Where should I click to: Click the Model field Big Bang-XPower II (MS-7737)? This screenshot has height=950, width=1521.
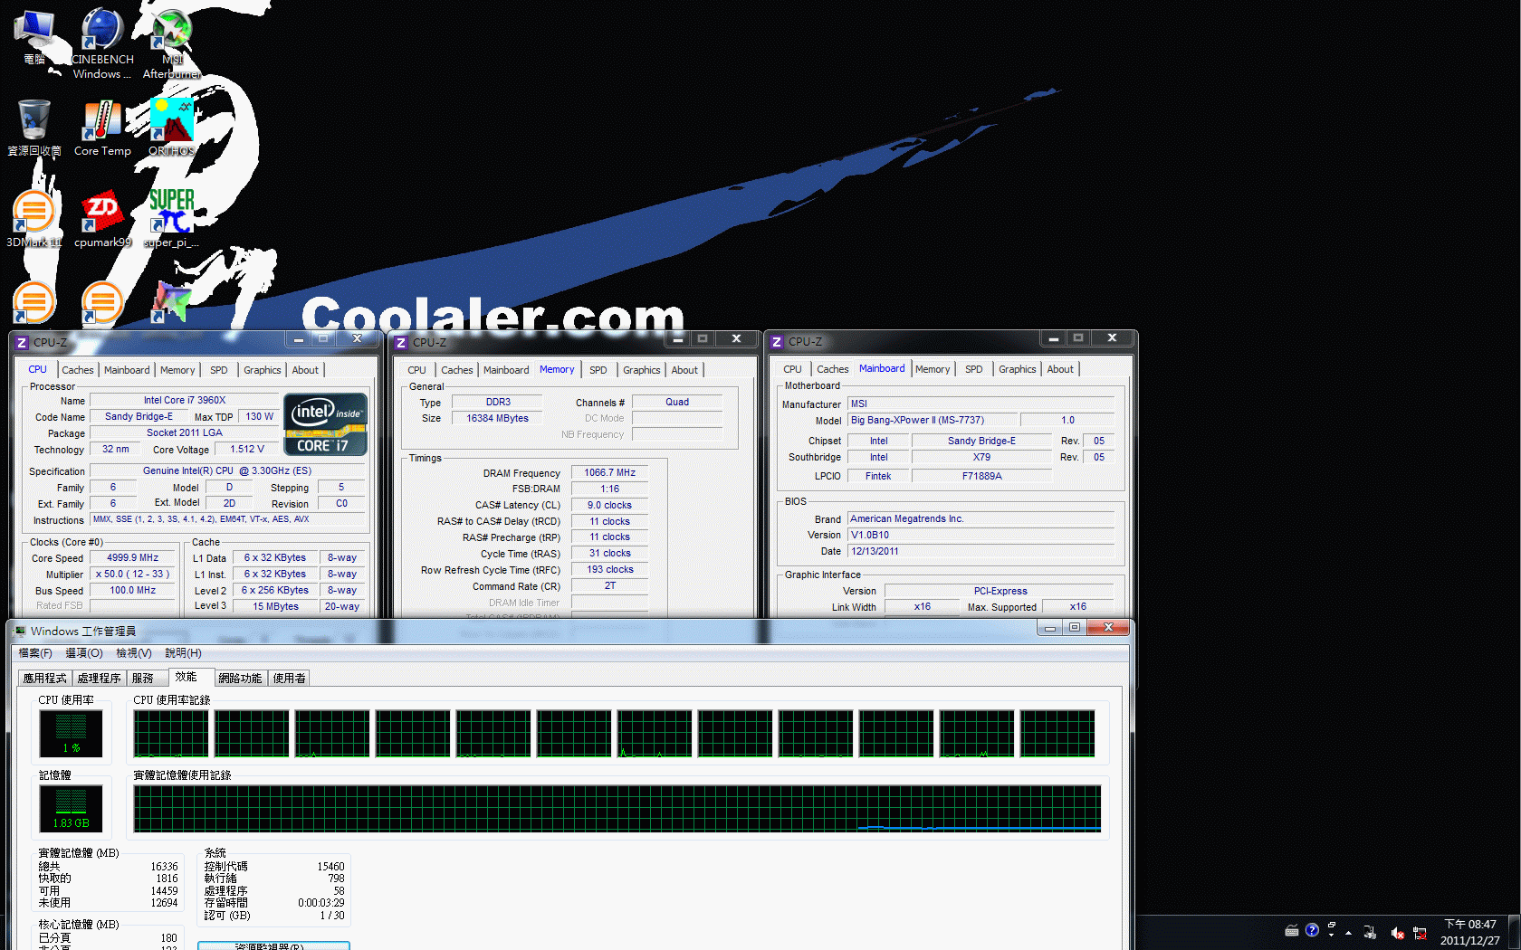[x=933, y=420]
